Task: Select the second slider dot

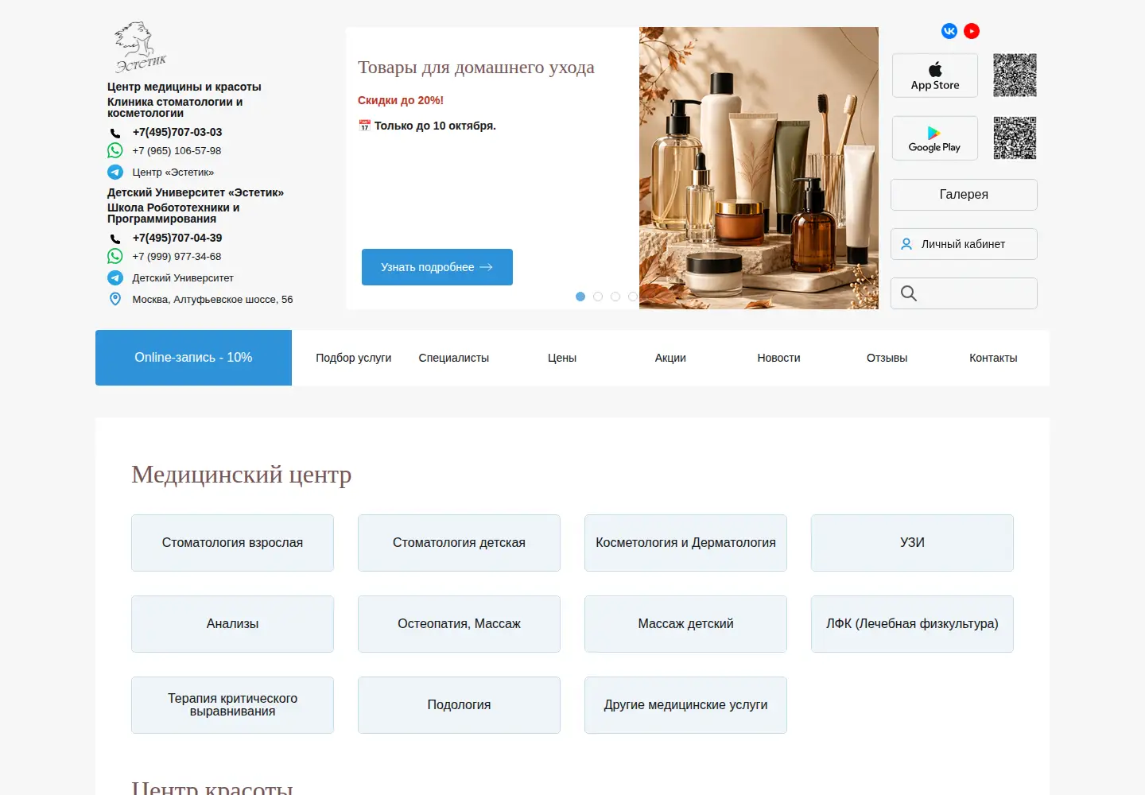Action: (x=598, y=297)
